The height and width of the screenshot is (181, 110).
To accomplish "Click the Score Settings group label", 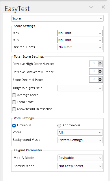I will (x=25, y=26).
